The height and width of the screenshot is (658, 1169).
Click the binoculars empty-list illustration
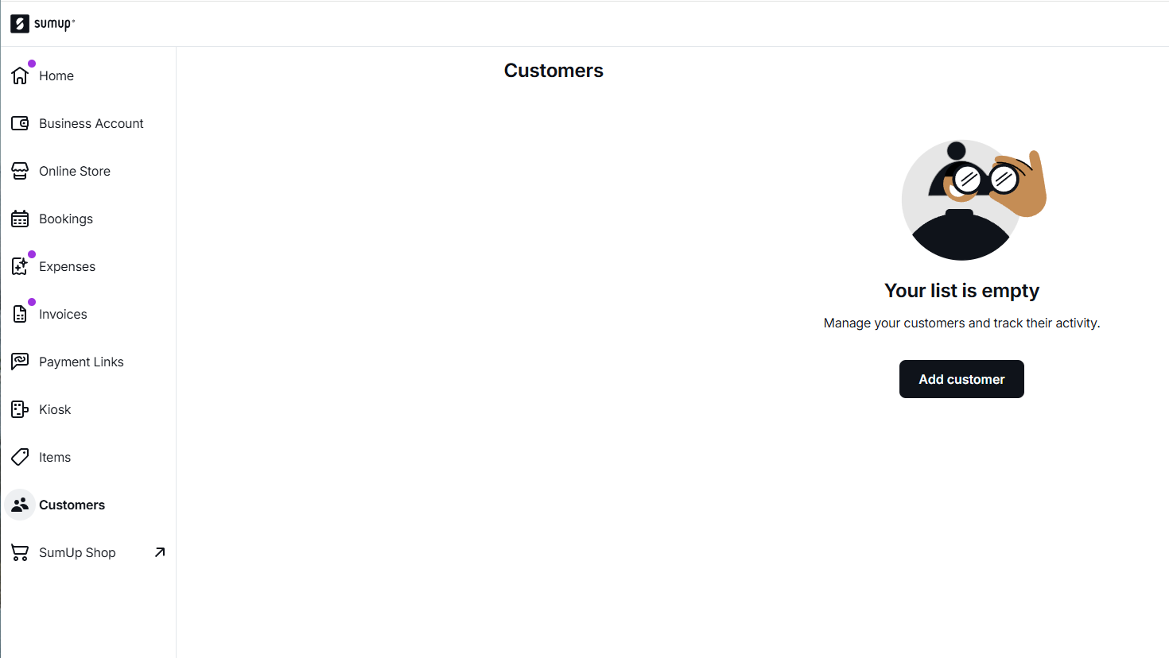click(x=973, y=200)
